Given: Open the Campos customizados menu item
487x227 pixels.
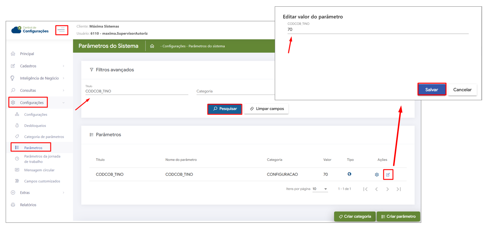Looking at the screenshot, I should point(42,181).
